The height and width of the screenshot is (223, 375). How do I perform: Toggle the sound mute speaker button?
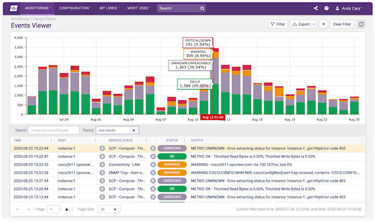tap(323, 24)
